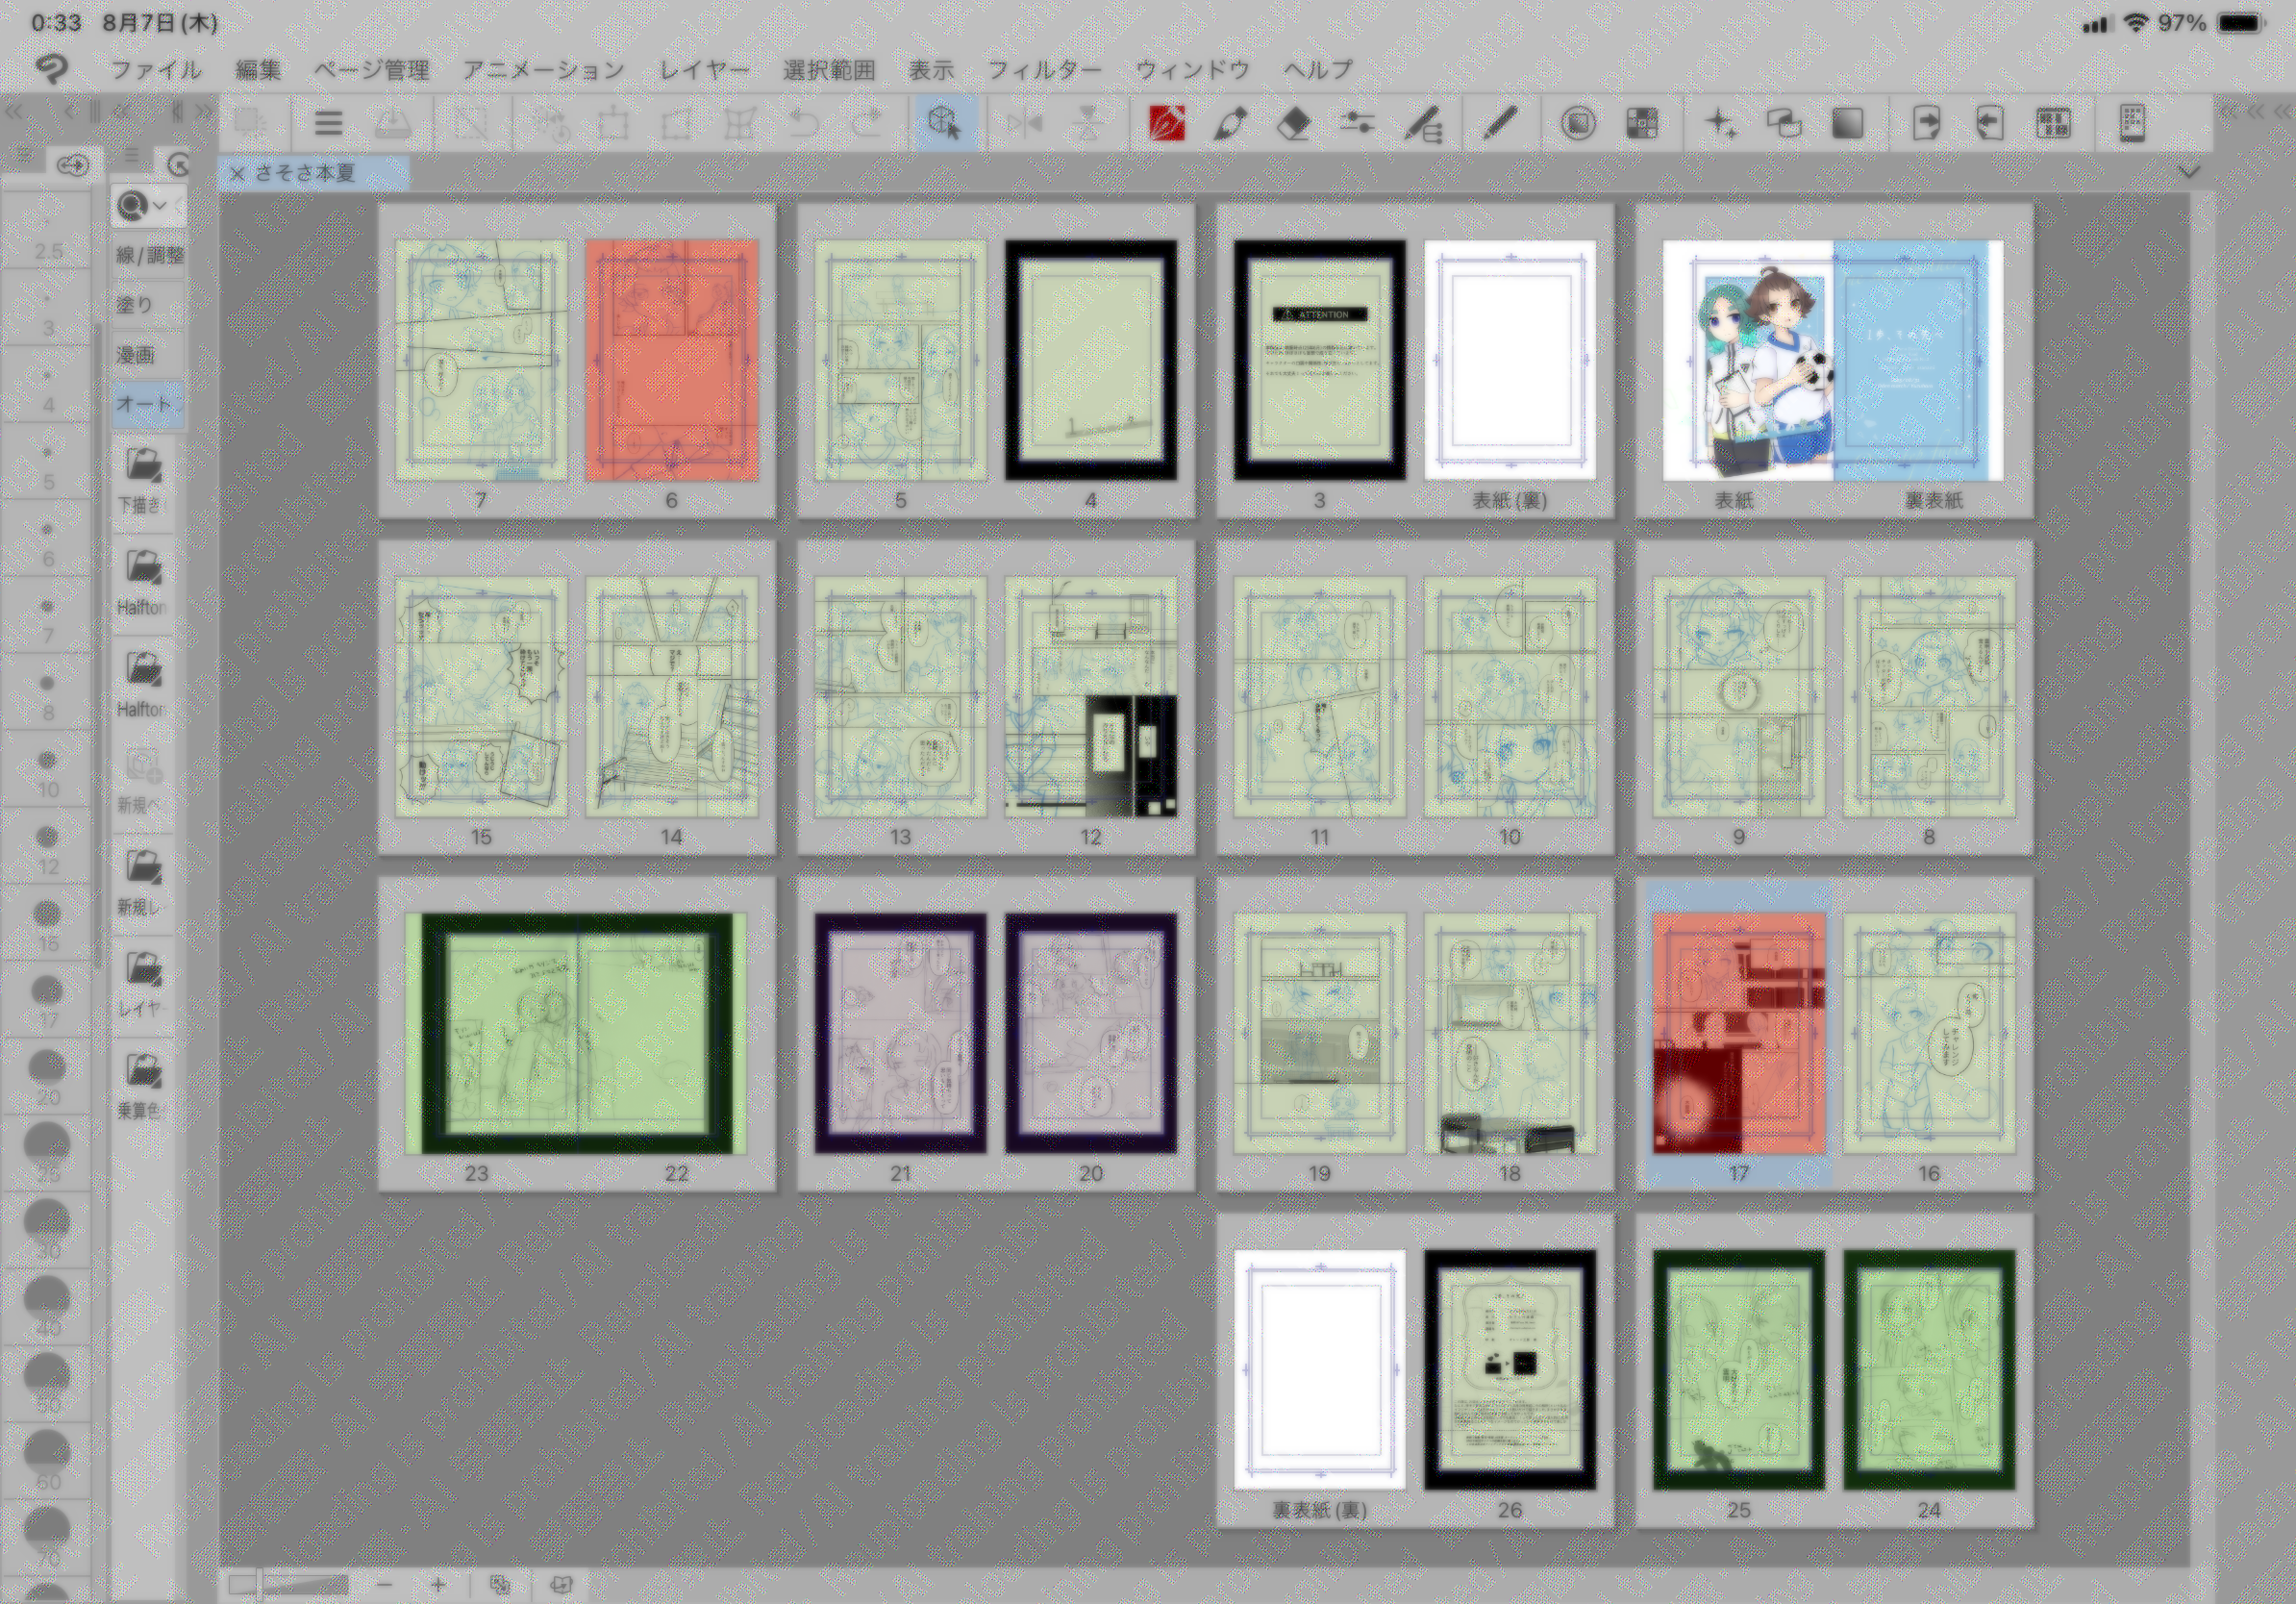Toggle the checkered transparency icon
This screenshot has height=1604, width=2296.
(x=1642, y=123)
